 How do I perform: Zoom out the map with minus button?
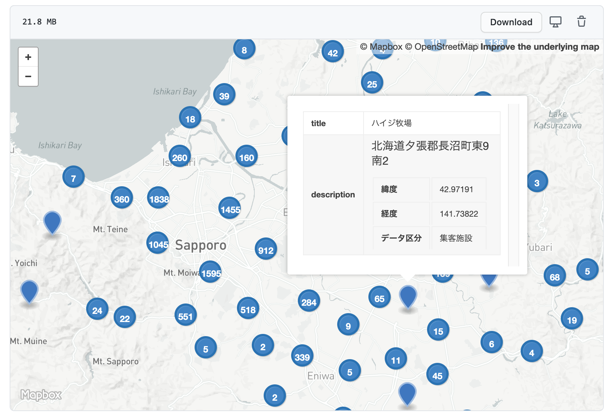(x=28, y=76)
